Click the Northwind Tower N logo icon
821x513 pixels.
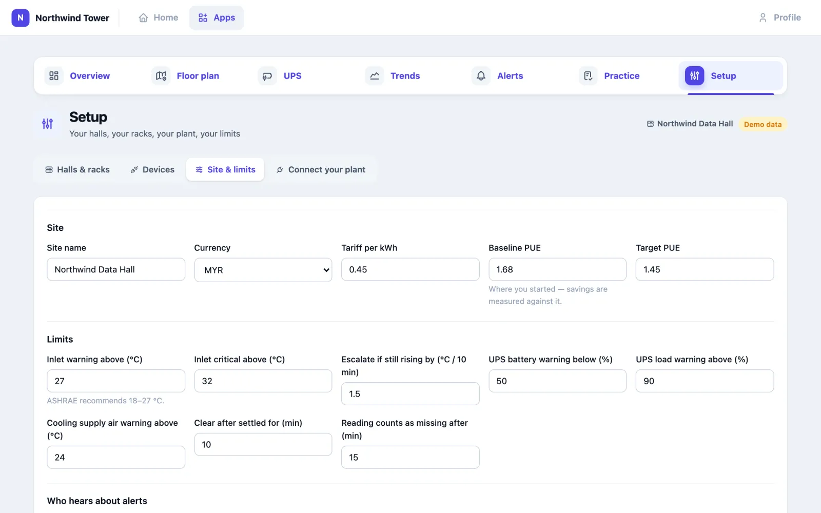(x=21, y=17)
